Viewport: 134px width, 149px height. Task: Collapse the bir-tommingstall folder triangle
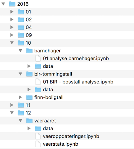tap(20, 74)
